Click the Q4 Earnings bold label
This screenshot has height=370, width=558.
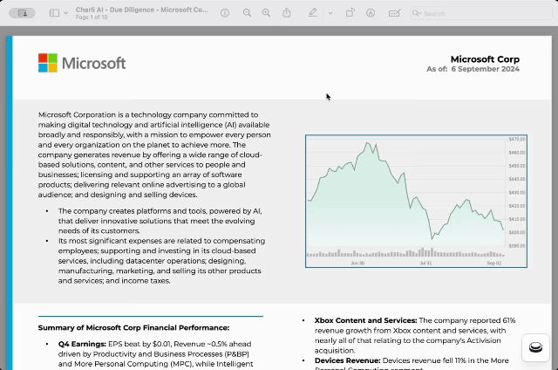pyautogui.click(x=82, y=344)
